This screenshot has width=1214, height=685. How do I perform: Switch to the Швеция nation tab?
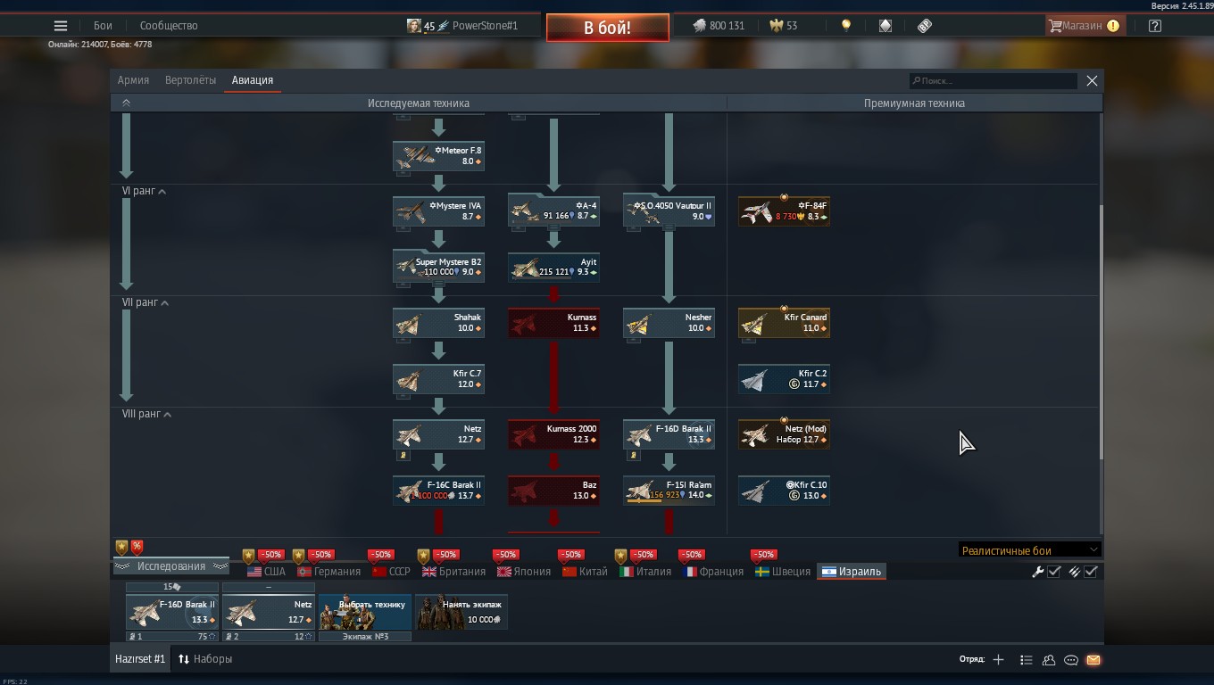click(x=783, y=572)
